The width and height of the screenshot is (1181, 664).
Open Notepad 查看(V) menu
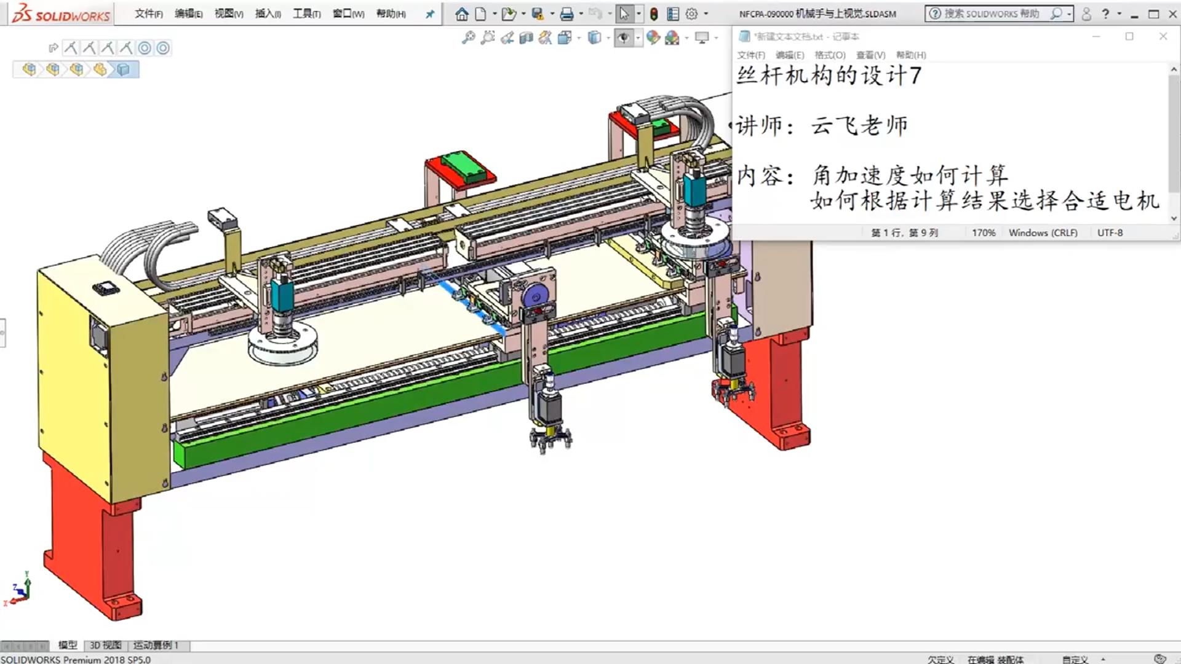coord(871,55)
